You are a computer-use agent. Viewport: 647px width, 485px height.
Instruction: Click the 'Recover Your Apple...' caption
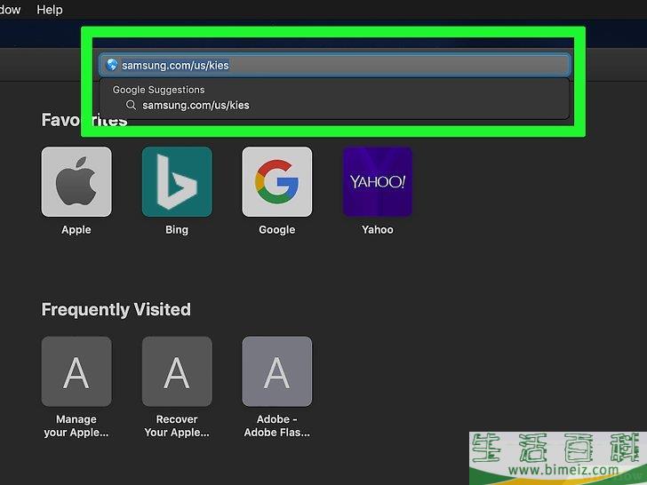pos(177,425)
